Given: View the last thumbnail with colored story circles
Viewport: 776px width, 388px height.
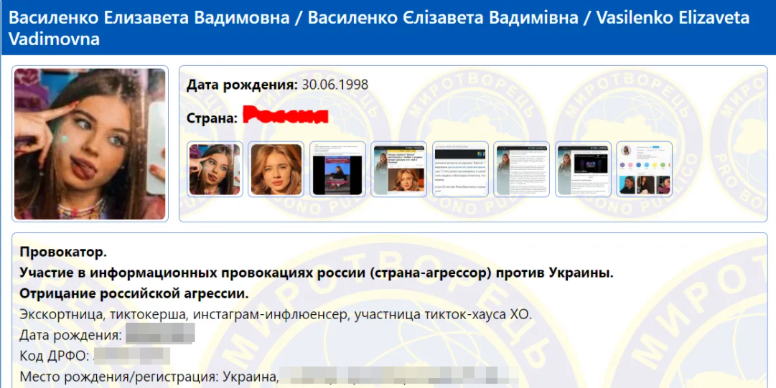Looking at the screenshot, I should point(644,169).
